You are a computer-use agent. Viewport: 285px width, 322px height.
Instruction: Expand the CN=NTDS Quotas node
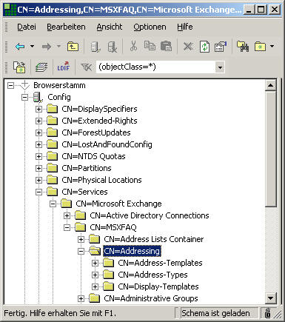38,156
